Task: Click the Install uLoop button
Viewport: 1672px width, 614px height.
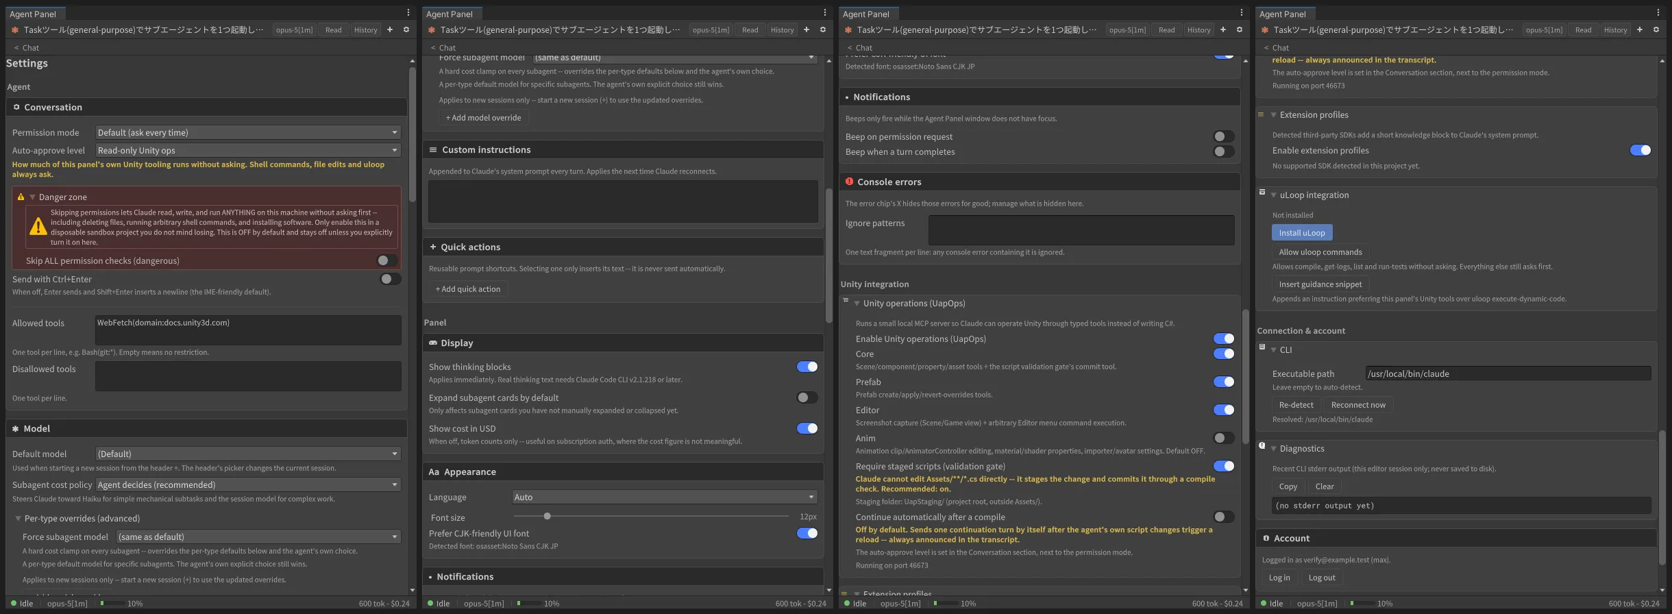Action: point(1302,232)
